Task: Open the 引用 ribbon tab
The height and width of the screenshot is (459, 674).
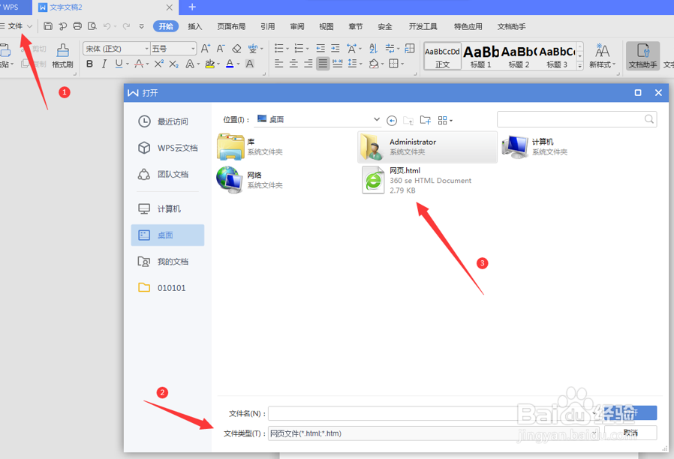Action: click(268, 26)
